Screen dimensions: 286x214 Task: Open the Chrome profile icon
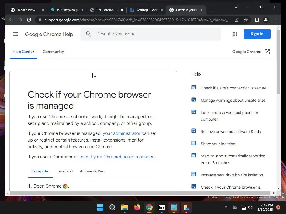(266, 20)
